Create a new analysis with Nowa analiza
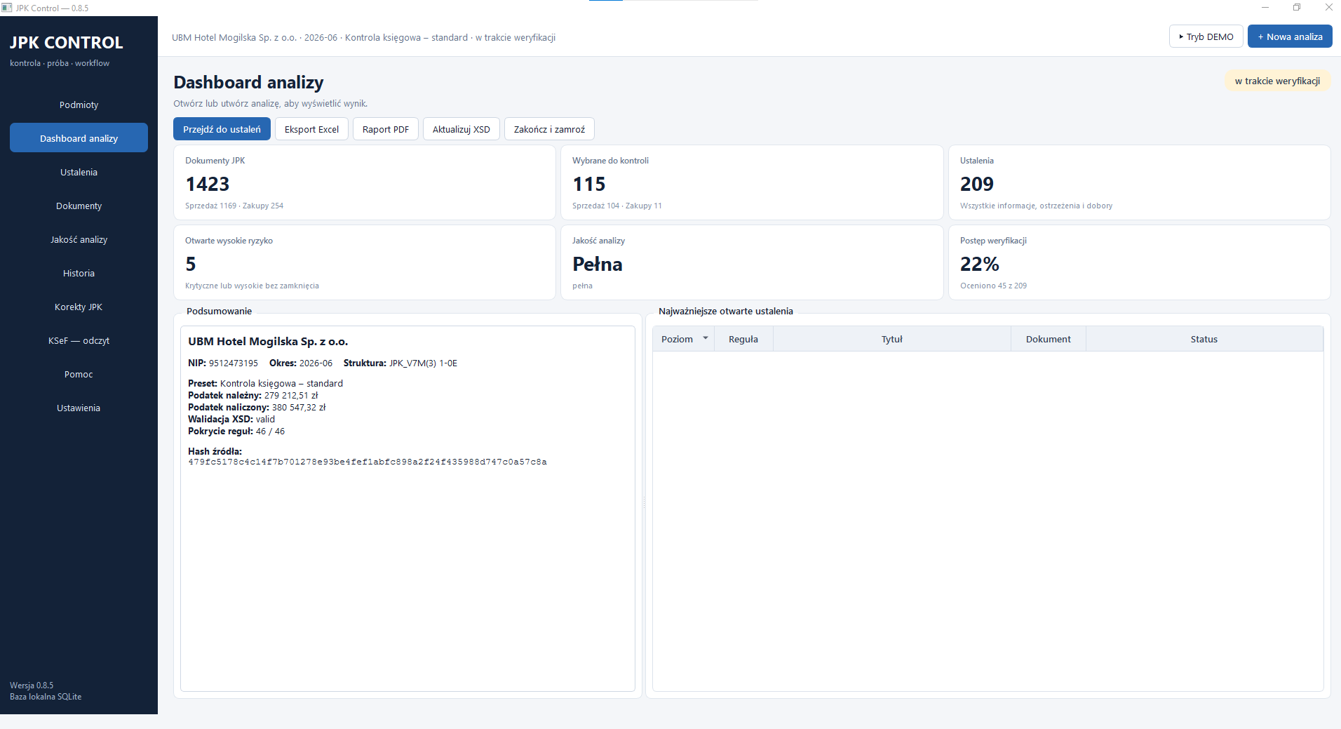This screenshot has width=1341, height=729. click(x=1290, y=36)
